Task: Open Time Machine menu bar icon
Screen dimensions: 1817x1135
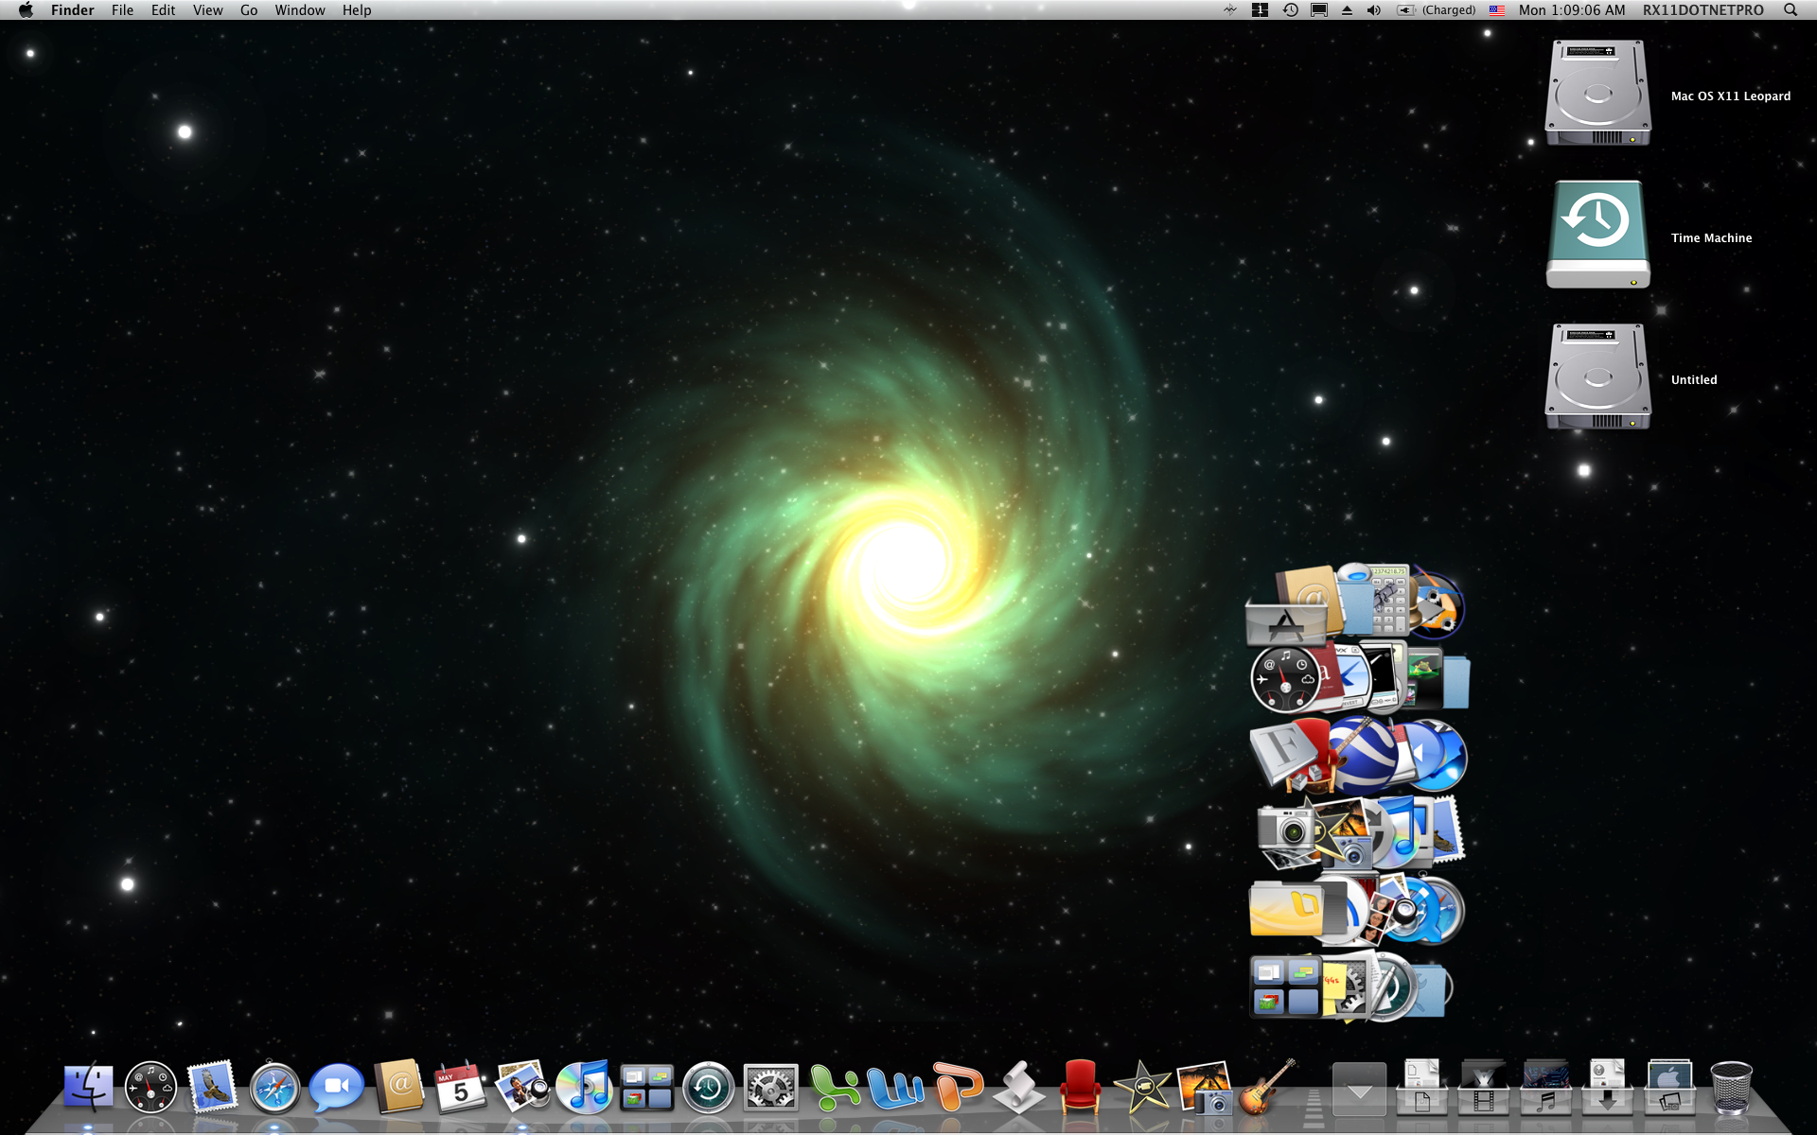Action: pyautogui.click(x=1290, y=10)
